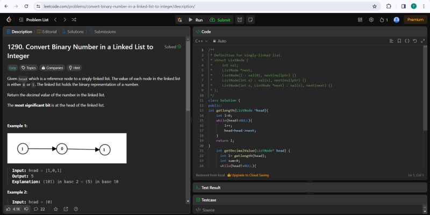
Task: Click the description panel vertical scrollbar
Action: point(188,81)
